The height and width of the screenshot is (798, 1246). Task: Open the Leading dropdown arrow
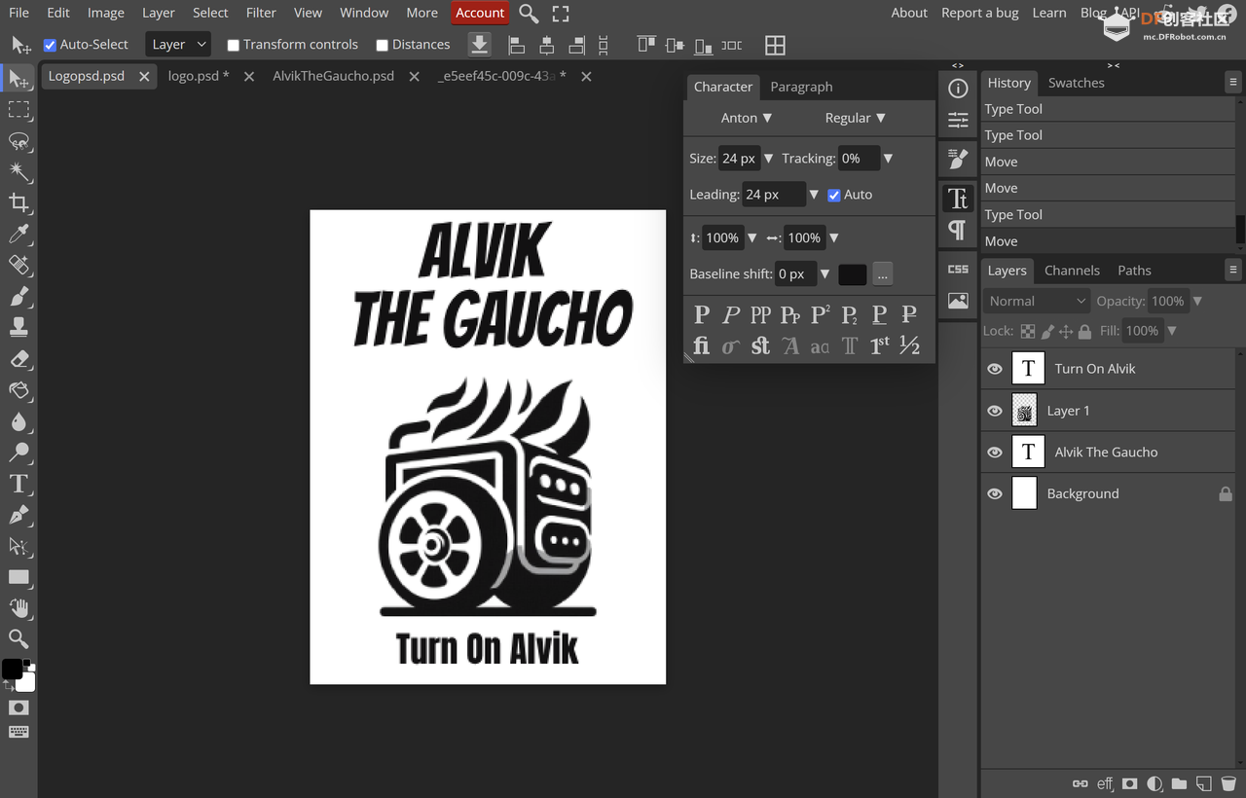tap(815, 195)
